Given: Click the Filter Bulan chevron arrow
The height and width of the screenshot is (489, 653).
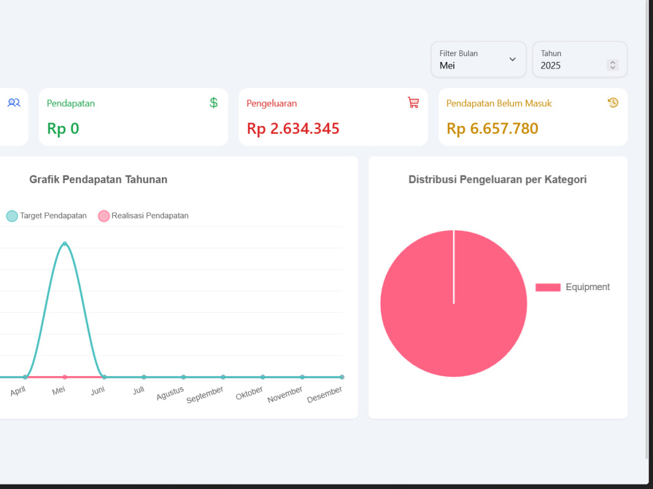Looking at the screenshot, I should (x=513, y=59).
